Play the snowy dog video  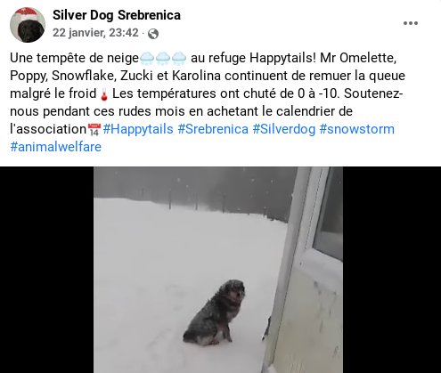pyautogui.click(x=218, y=270)
